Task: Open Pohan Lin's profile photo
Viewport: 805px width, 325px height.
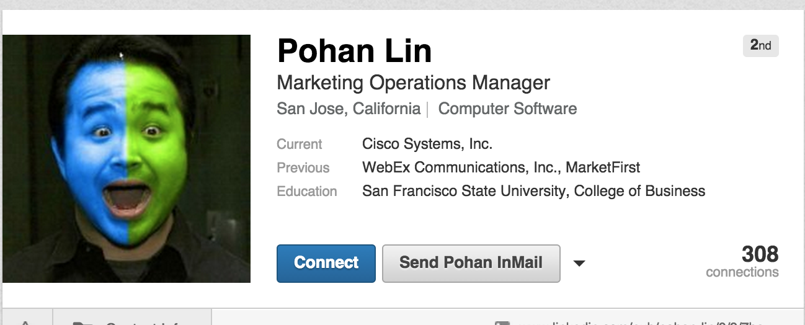Action: (127, 159)
